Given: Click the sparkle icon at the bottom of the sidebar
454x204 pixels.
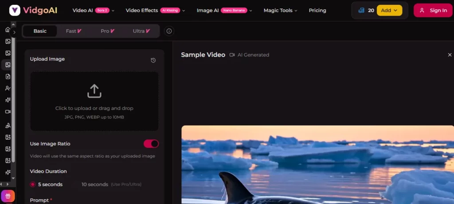Looking at the screenshot, I should click(x=8, y=172).
